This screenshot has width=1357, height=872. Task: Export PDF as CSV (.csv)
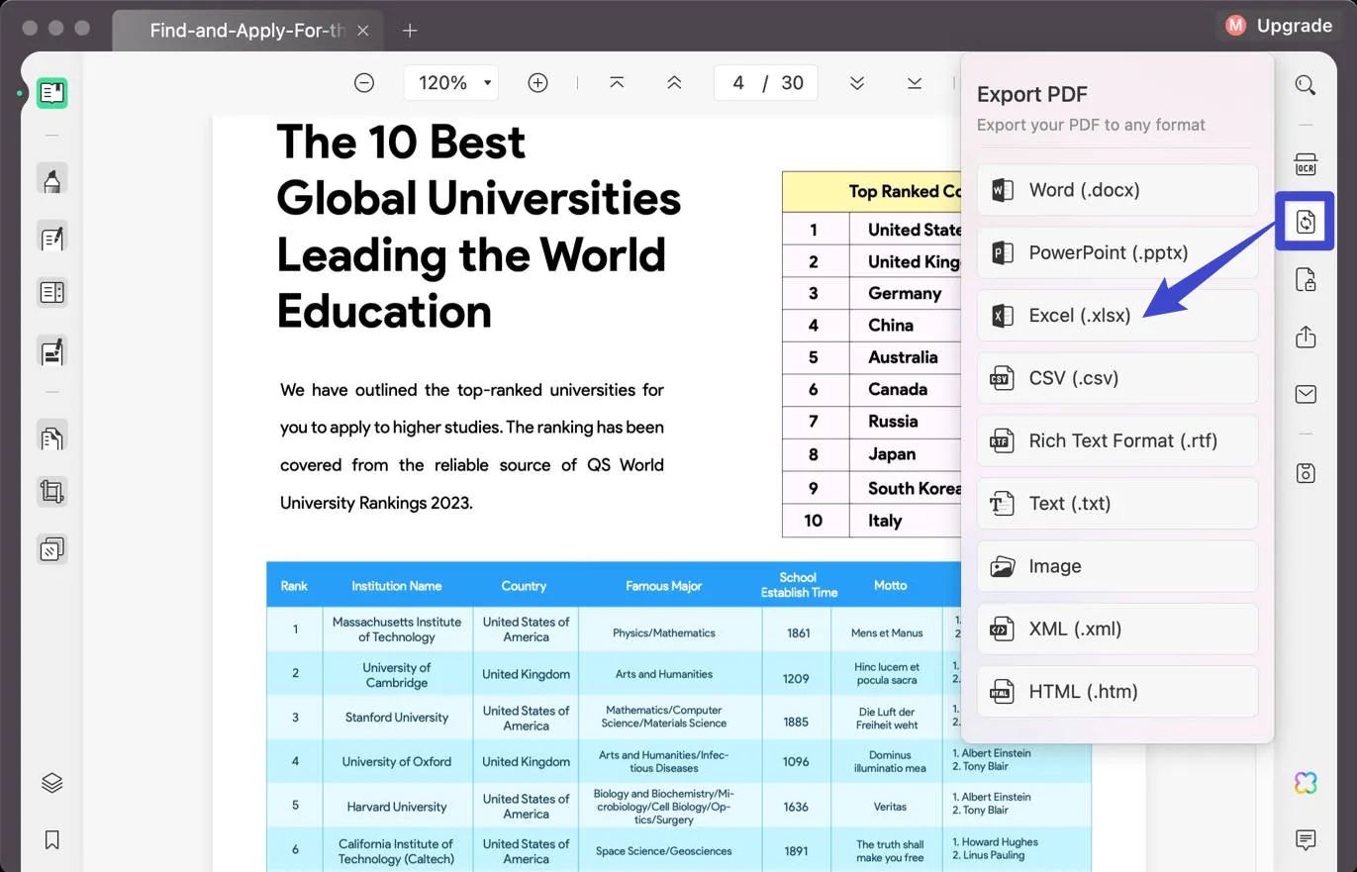point(1117,378)
